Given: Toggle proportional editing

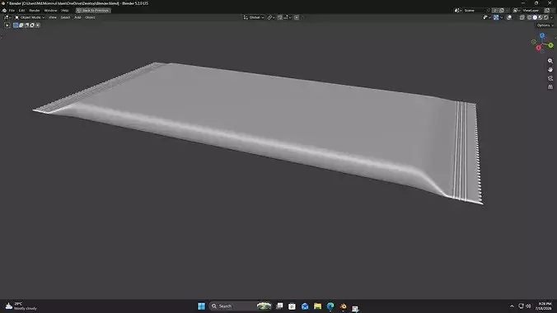Looking at the screenshot, I should coord(297,17).
